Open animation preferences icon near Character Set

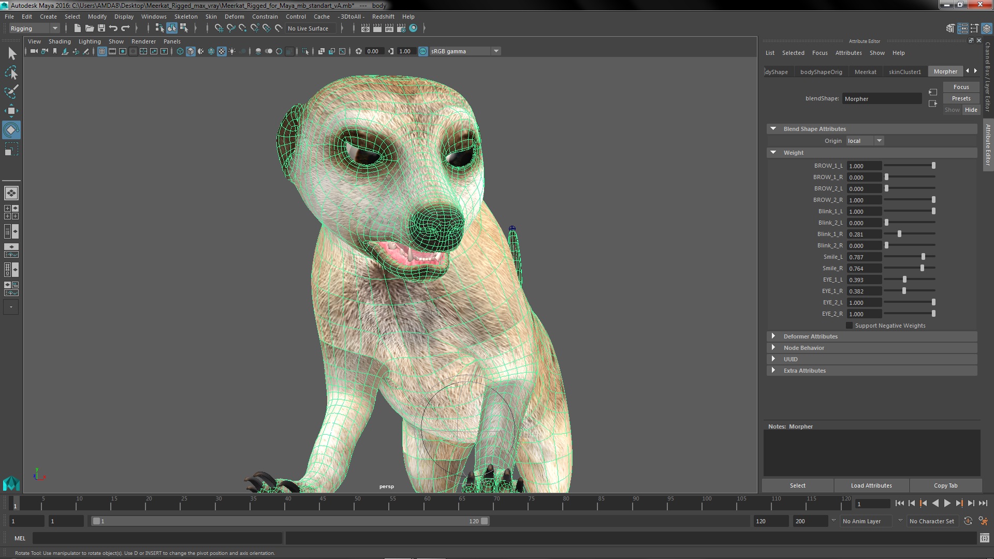(x=983, y=521)
